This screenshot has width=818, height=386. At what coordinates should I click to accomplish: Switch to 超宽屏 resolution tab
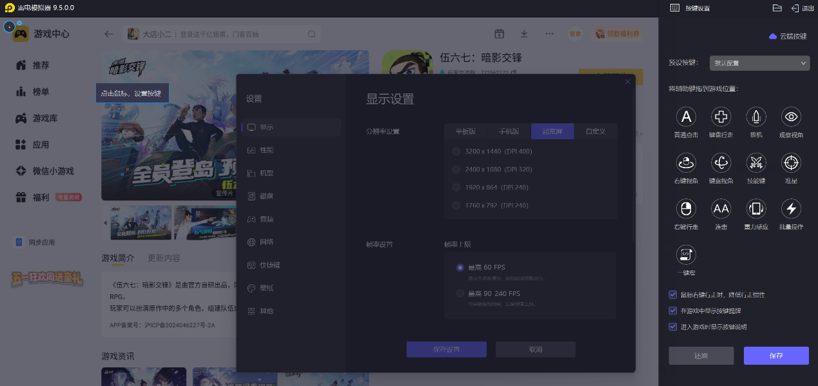click(x=552, y=131)
